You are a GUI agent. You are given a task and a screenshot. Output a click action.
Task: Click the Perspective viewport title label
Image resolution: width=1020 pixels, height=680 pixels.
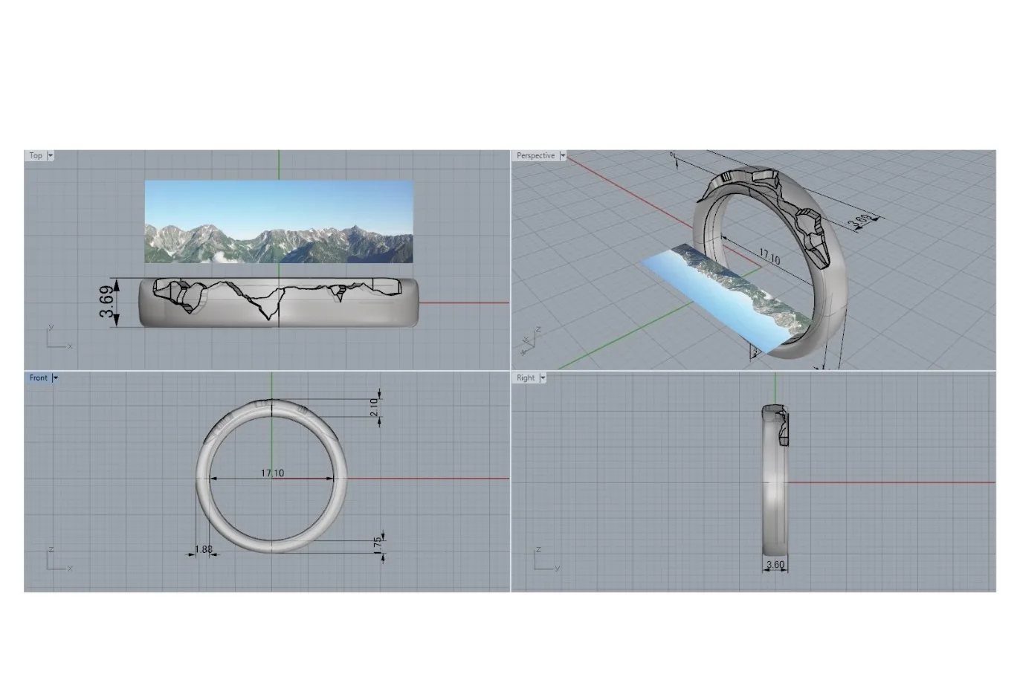pos(535,156)
